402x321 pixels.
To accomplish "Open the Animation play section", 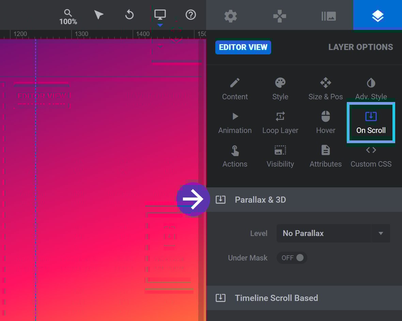I will [x=235, y=123].
